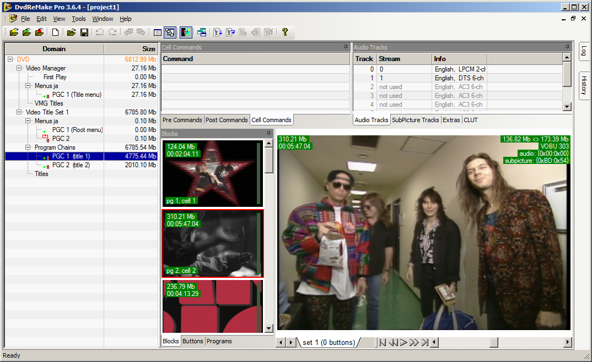Switch to SubPicture Tracks tab

[x=415, y=120]
